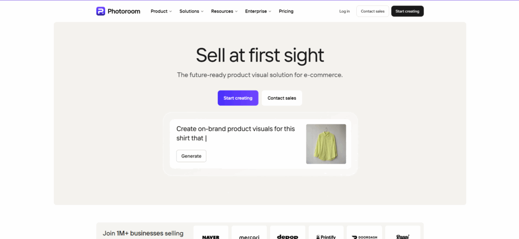Open the Enterprise dropdown menu
519x239 pixels.
pyautogui.click(x=258, y=11)
